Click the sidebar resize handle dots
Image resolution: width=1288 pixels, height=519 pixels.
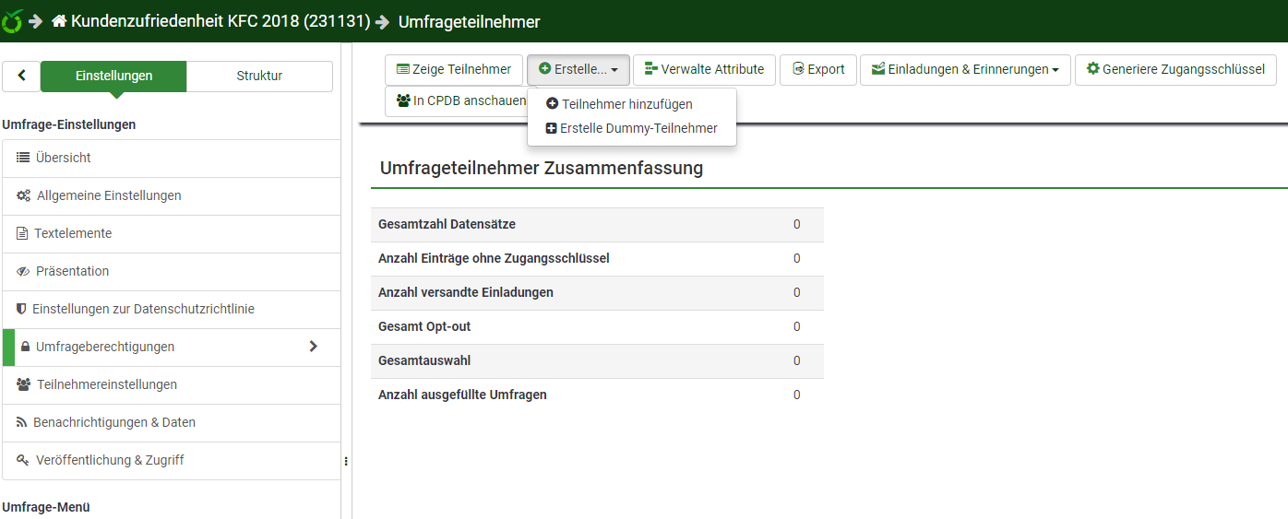tap(346, 461)
